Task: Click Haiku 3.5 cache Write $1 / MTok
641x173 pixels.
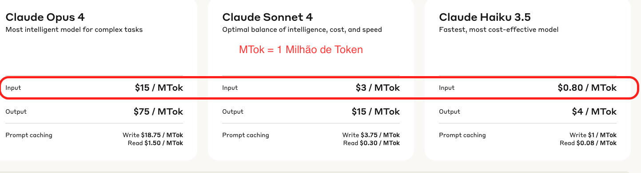Action: (593, 135)
